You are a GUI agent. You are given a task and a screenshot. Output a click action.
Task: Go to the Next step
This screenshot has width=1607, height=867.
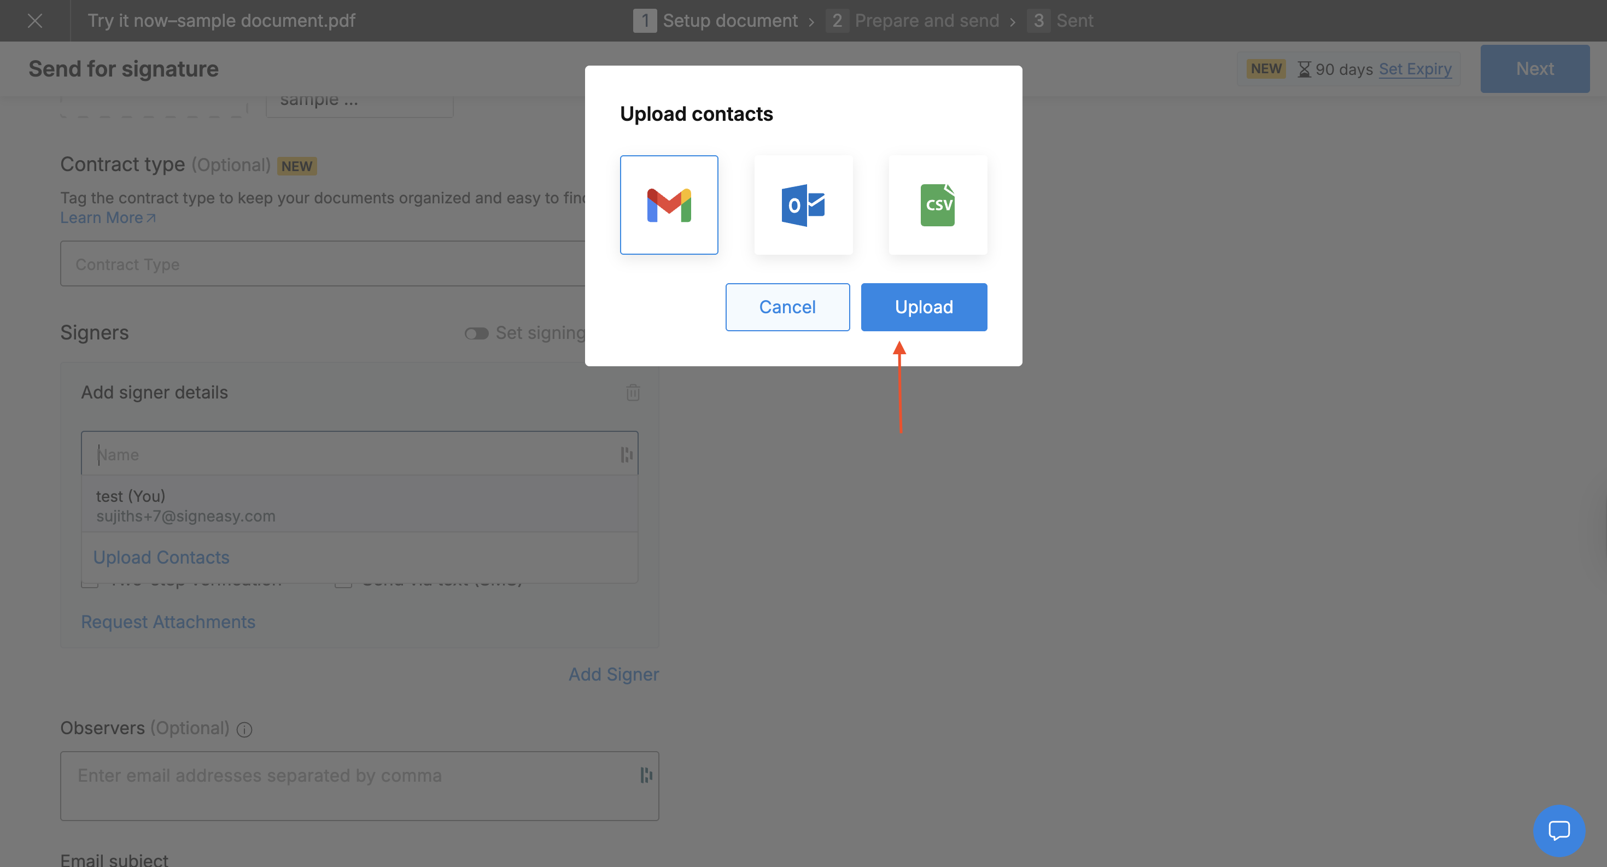(1535, 69)
